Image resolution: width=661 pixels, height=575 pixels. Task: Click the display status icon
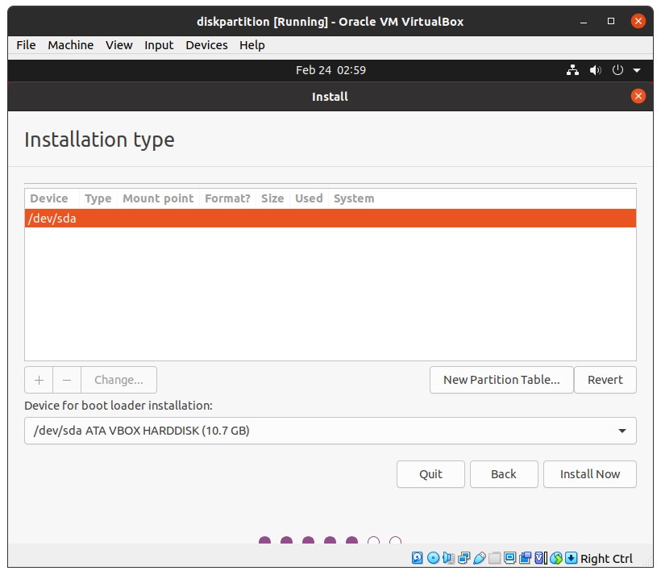click(x=509, y=558)
